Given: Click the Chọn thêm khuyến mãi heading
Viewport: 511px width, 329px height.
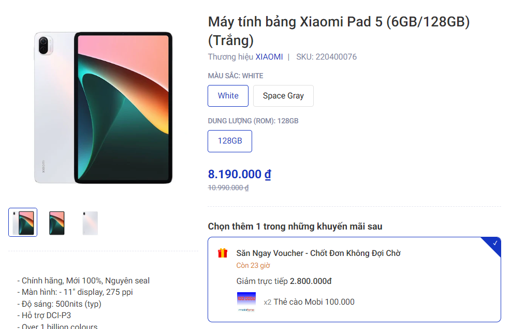Looking at the screenshot, I should [x=294, y=226].
